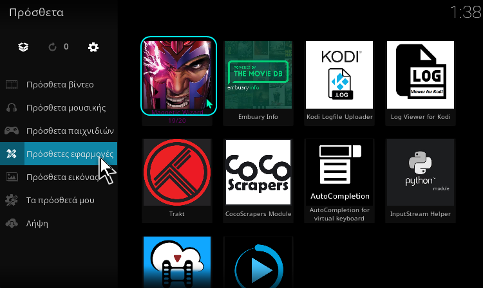
Task: Click the film strip video add-ons icon
Action: (x=12, y=84)
